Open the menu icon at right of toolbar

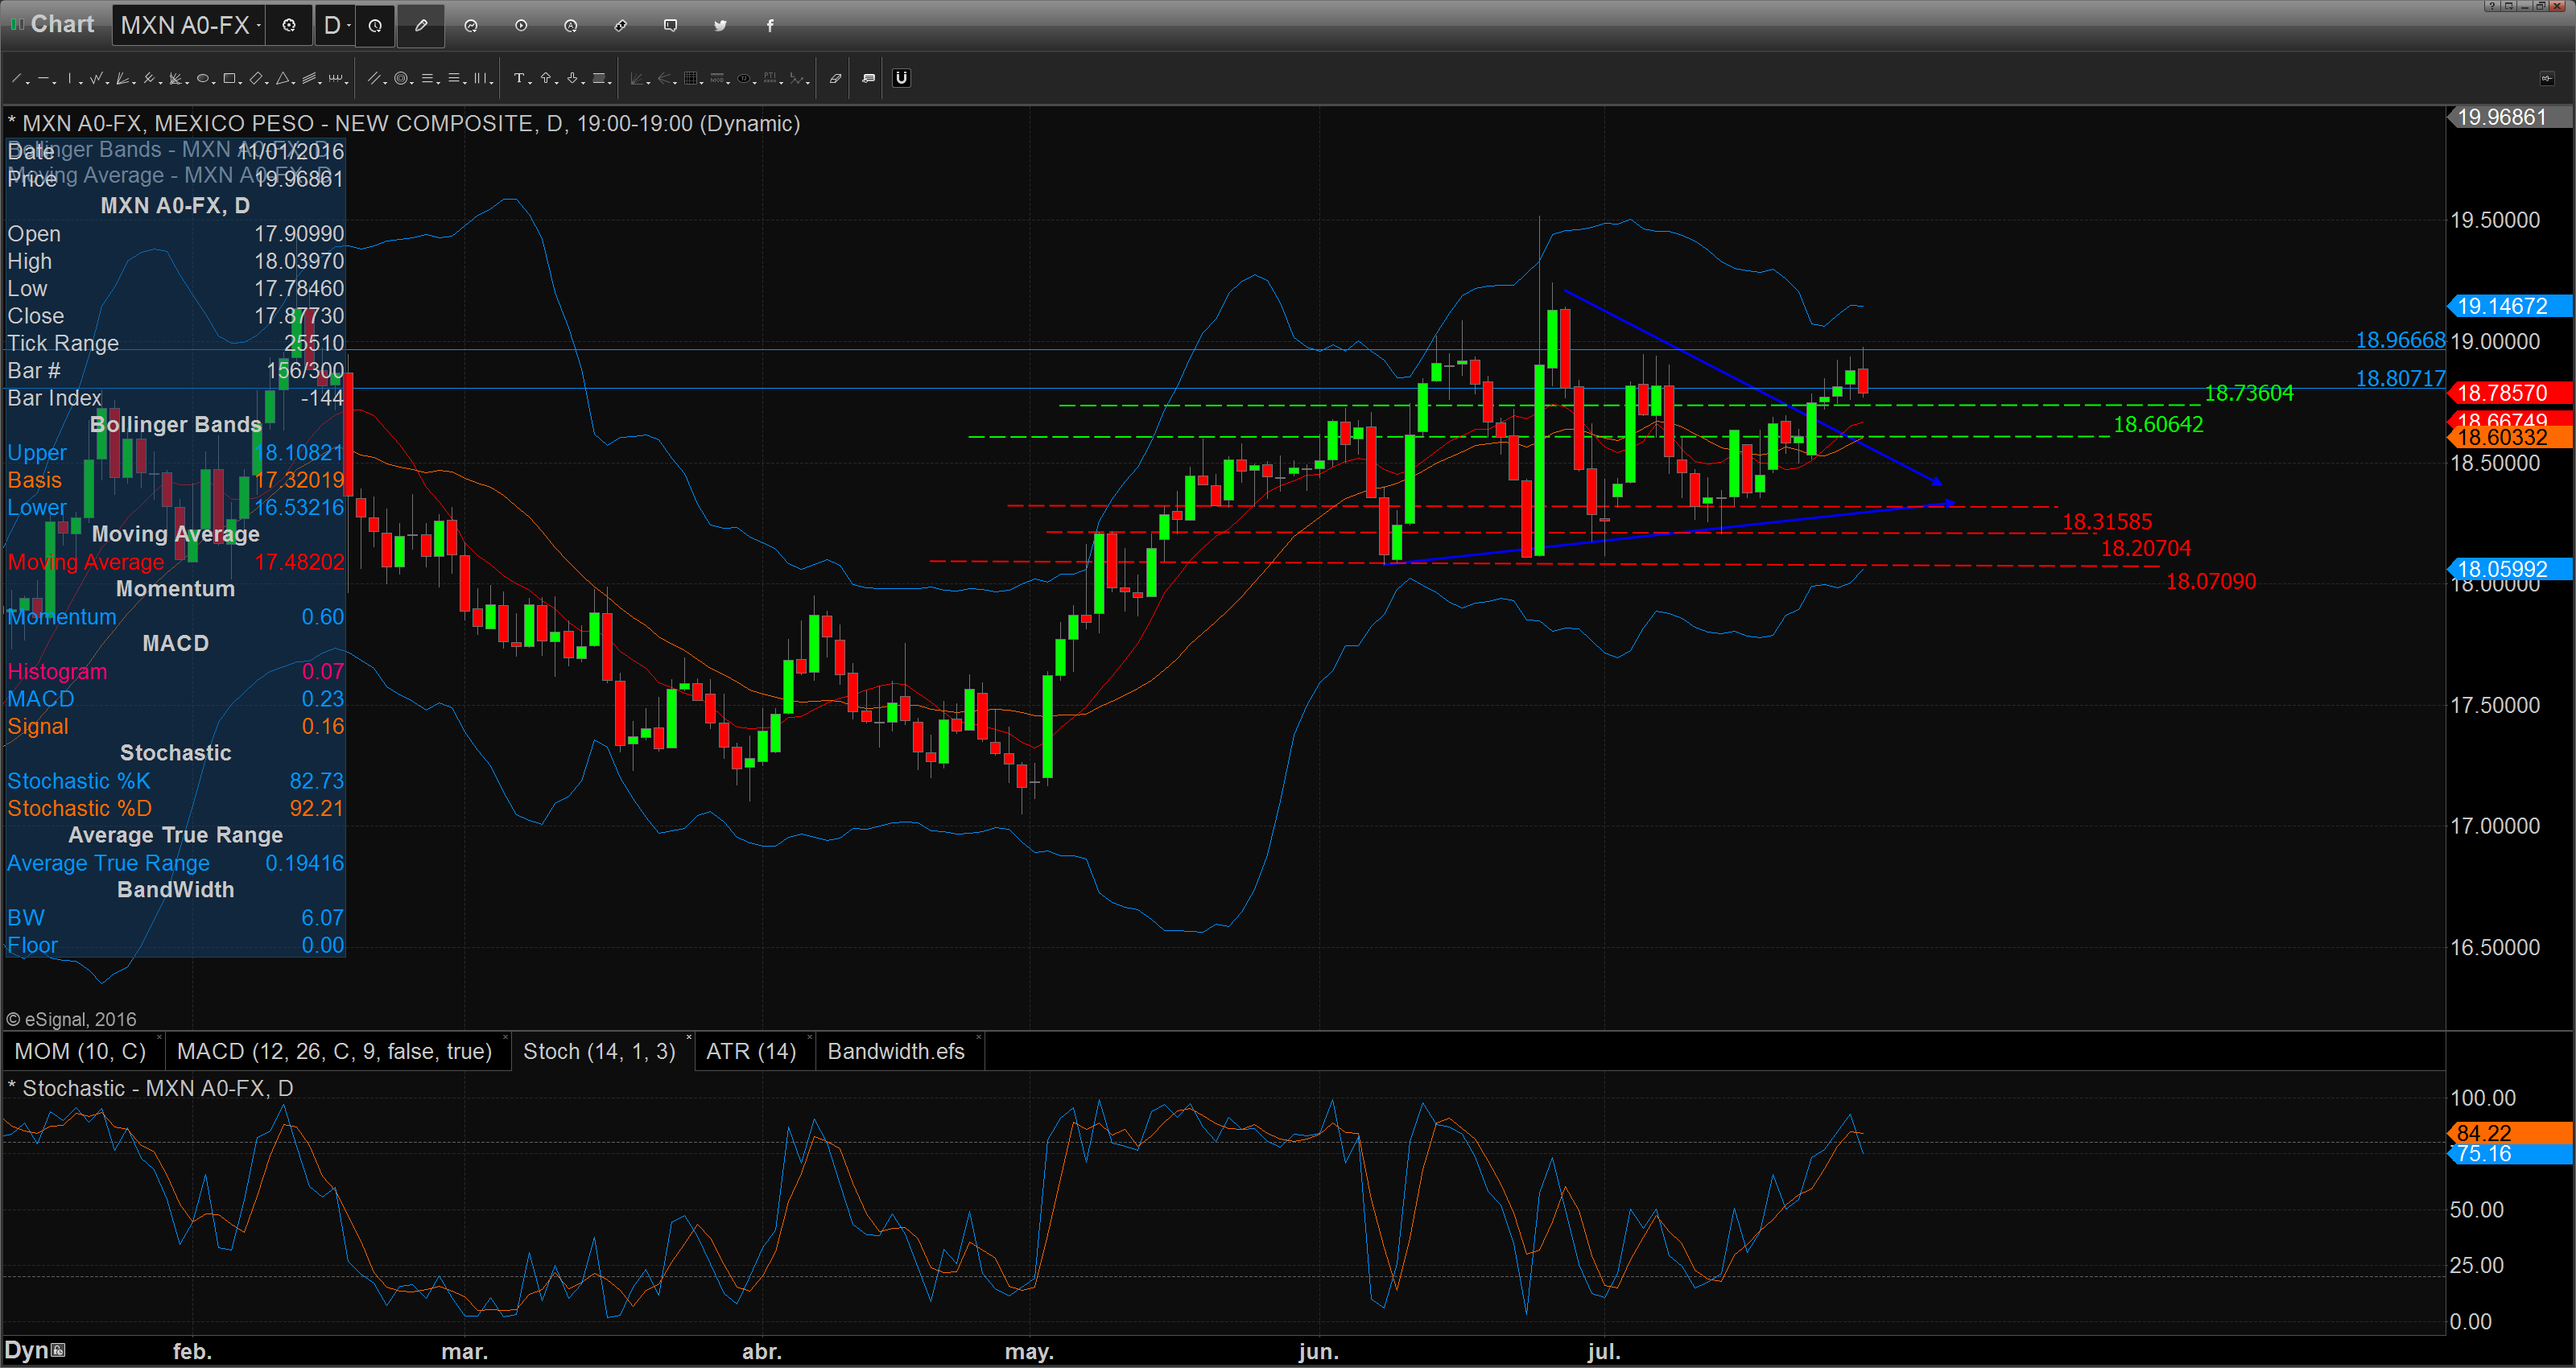[2546, 78]
